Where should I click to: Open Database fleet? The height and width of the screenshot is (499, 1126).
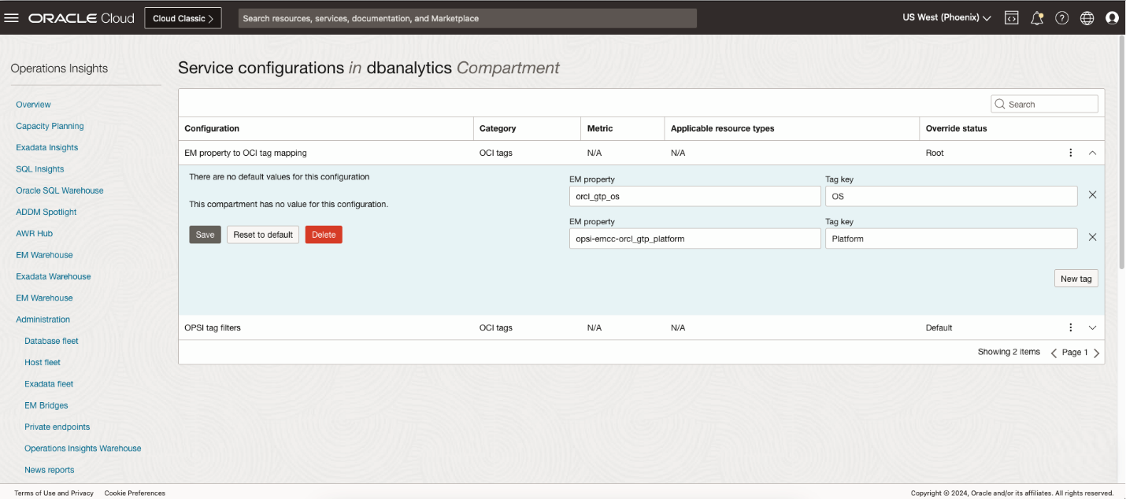52,341
